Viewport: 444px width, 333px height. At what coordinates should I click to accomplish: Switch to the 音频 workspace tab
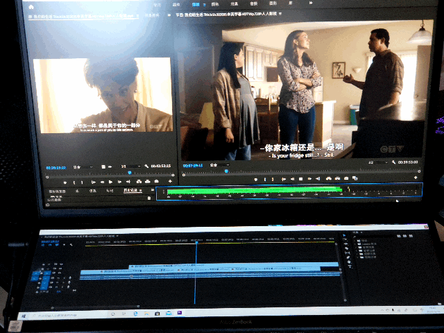pos(254,3)
